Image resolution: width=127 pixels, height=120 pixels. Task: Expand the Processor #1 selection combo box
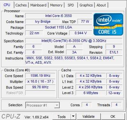pyautogui.click(x=42, y=105)
